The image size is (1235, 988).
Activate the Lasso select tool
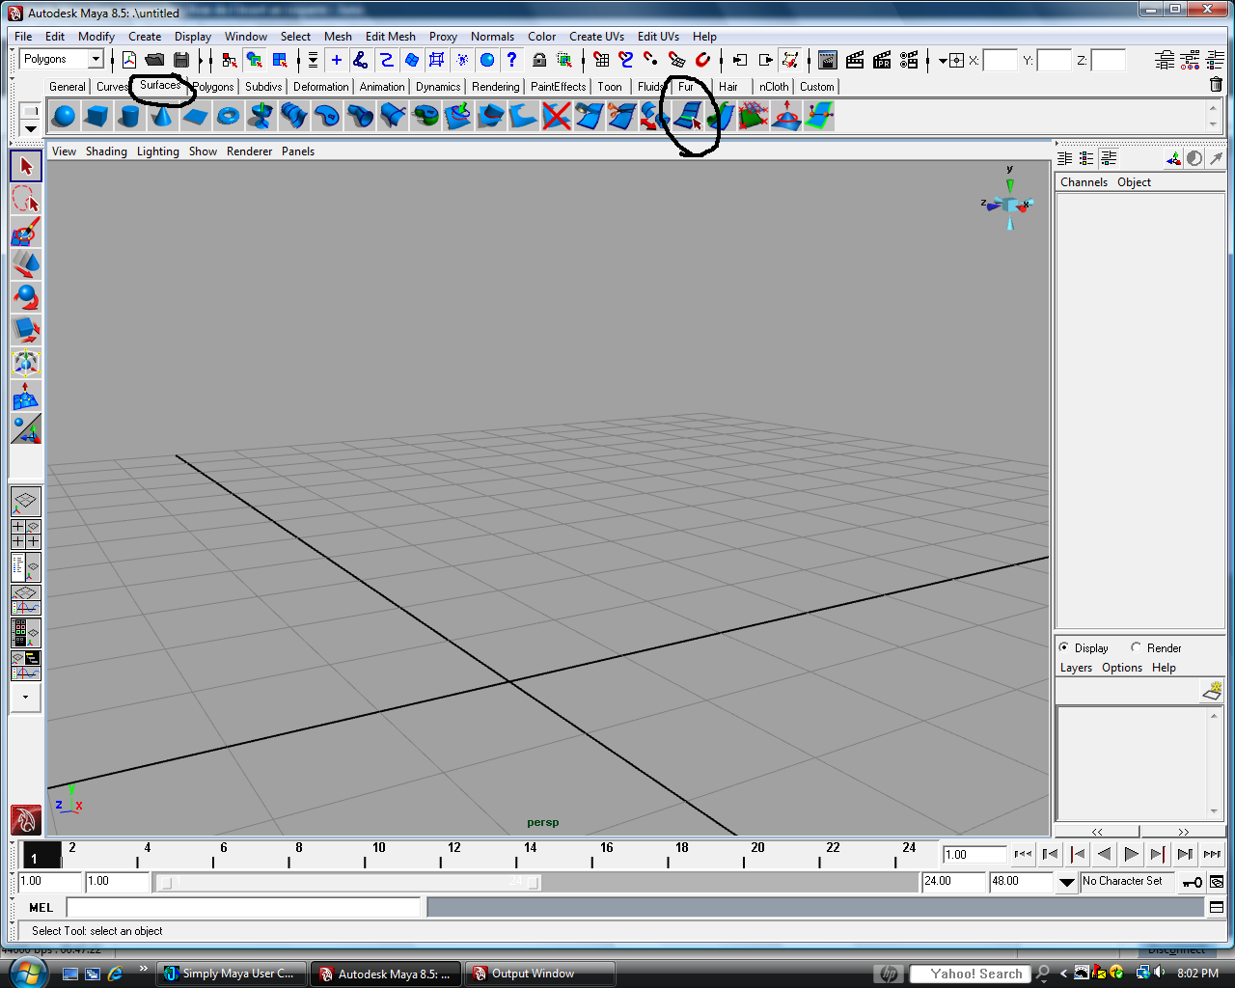(26, 200)
